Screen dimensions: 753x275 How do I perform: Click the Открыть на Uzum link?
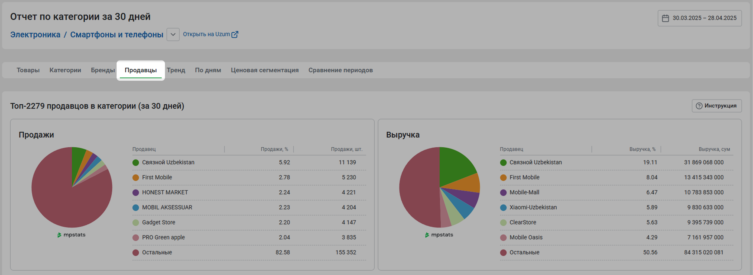point(206,34)
